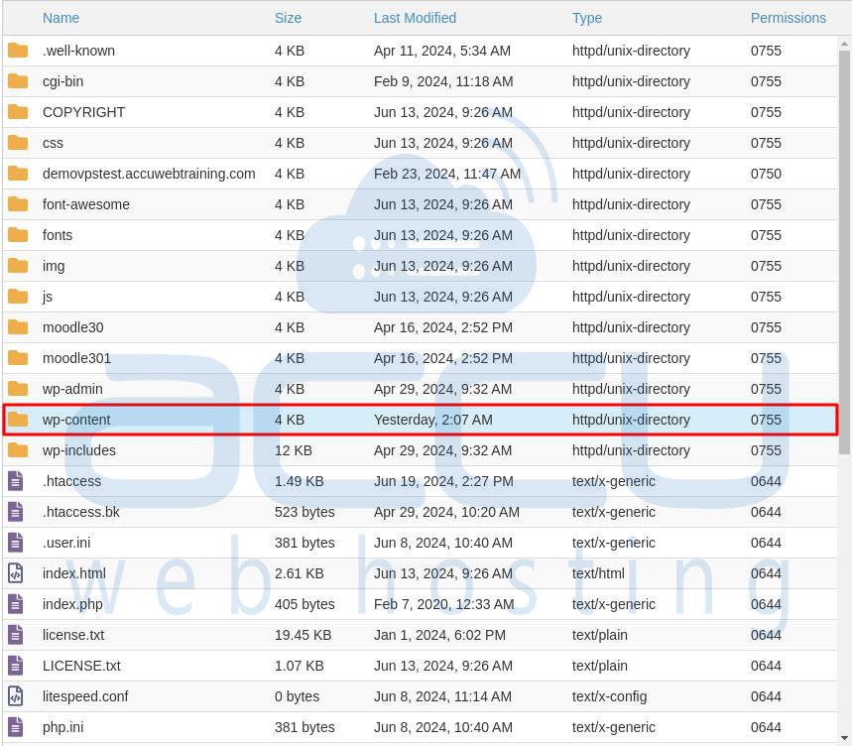The width and height of the screenshot is (852, 746).
Task: Select the cgi-bin folder name
Action: [63, 81]
